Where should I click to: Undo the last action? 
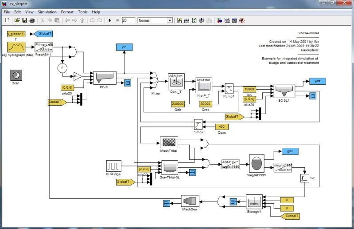pyautogui.click(x=92, y=20)
